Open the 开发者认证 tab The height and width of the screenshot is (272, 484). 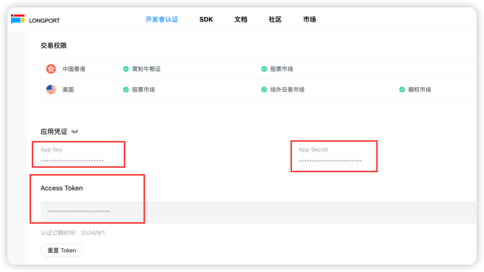162,19
